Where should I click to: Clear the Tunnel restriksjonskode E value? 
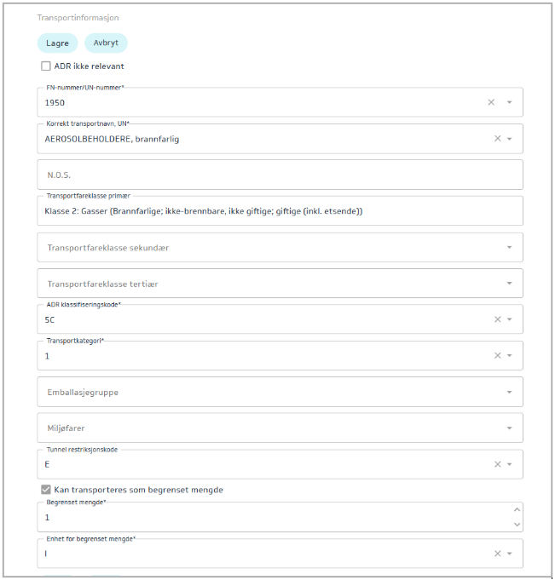coord(497,464)
